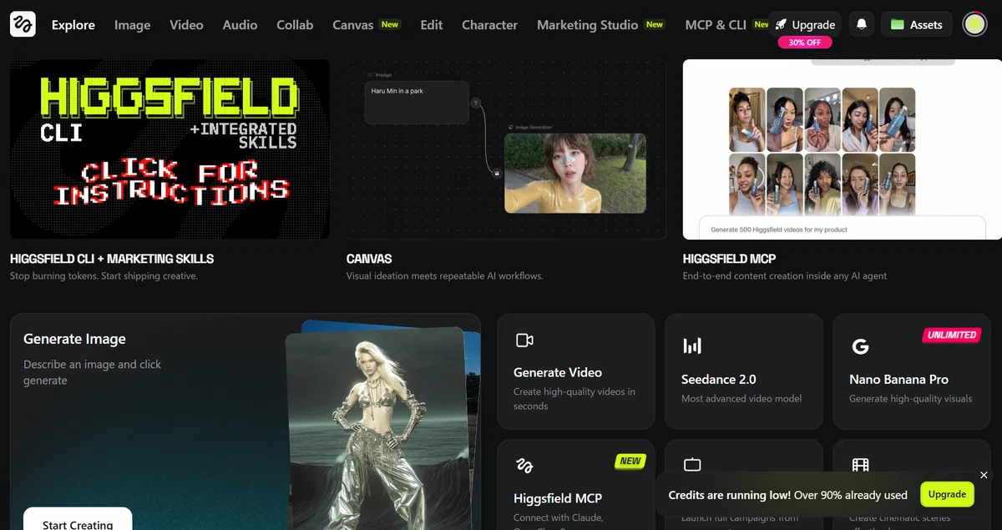Click the UNLIMITED badge
The image size is (1002, 530).
tap(952, 335)
